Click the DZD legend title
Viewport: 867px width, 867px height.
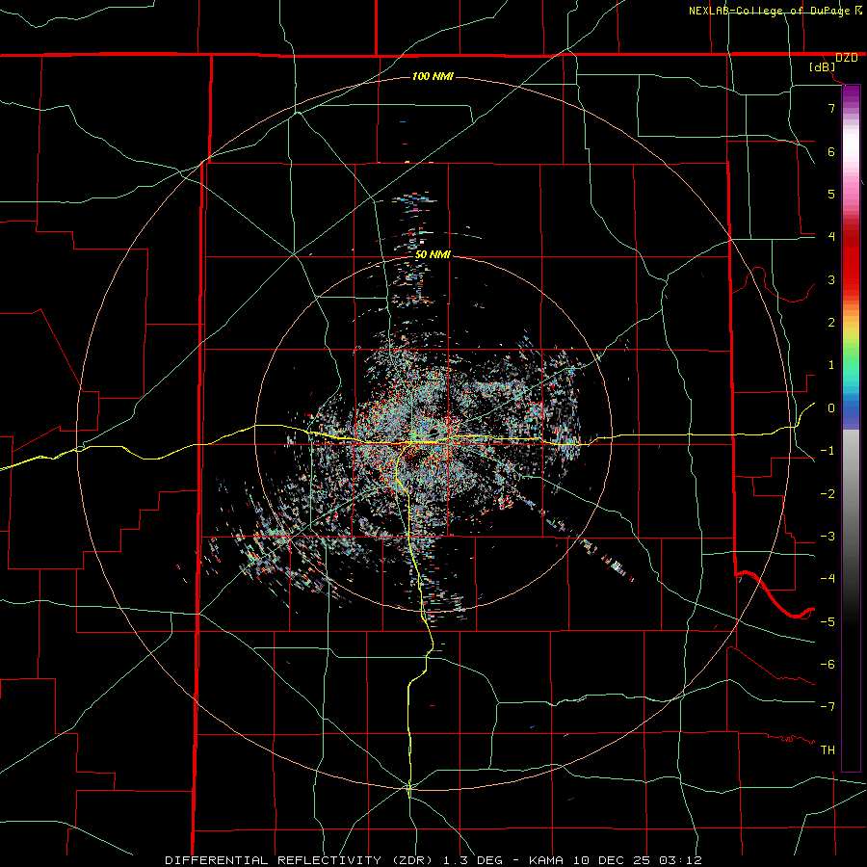[x=846, y=58]
